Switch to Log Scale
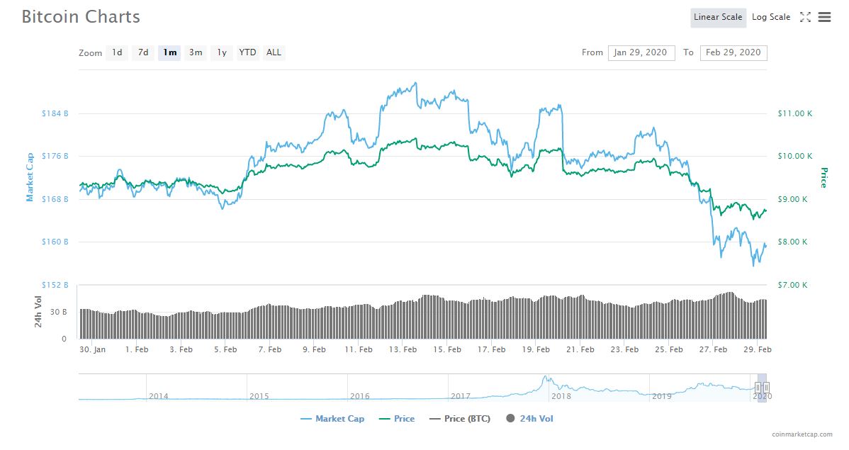This screenshot has height=450, width=849. (771, 17)
